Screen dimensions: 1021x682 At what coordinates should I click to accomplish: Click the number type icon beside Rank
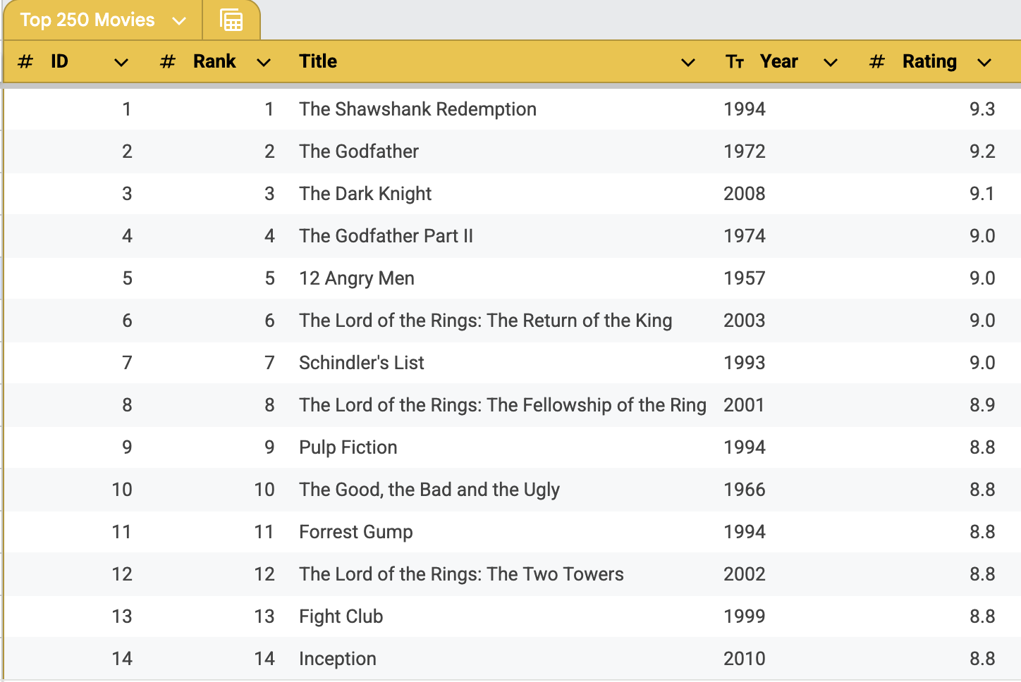[167, 61]
